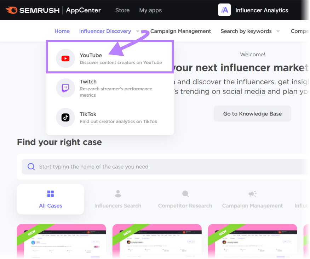The width and height of the screenshot is (310, 259).
Task: Click the Semrush logo icon
Action: [11, 10]
